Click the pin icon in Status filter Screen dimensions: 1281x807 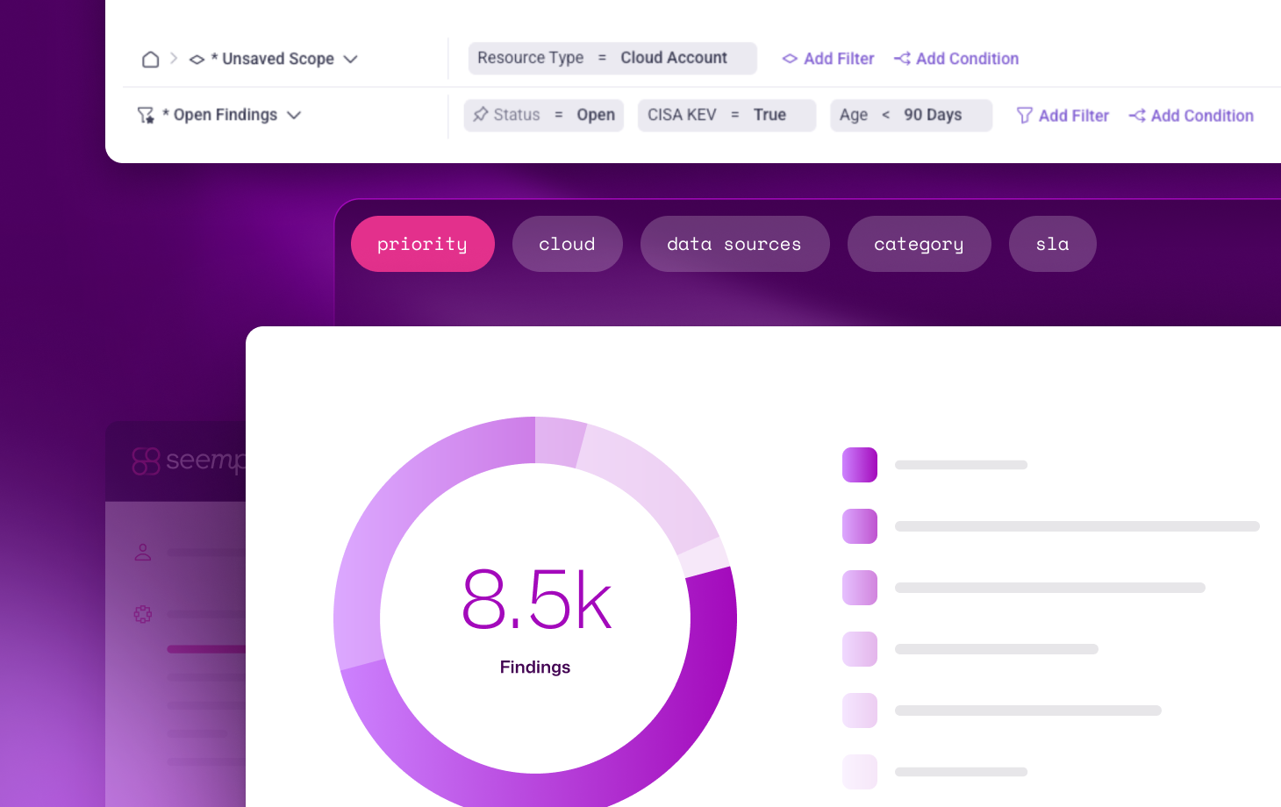point(481,115)
